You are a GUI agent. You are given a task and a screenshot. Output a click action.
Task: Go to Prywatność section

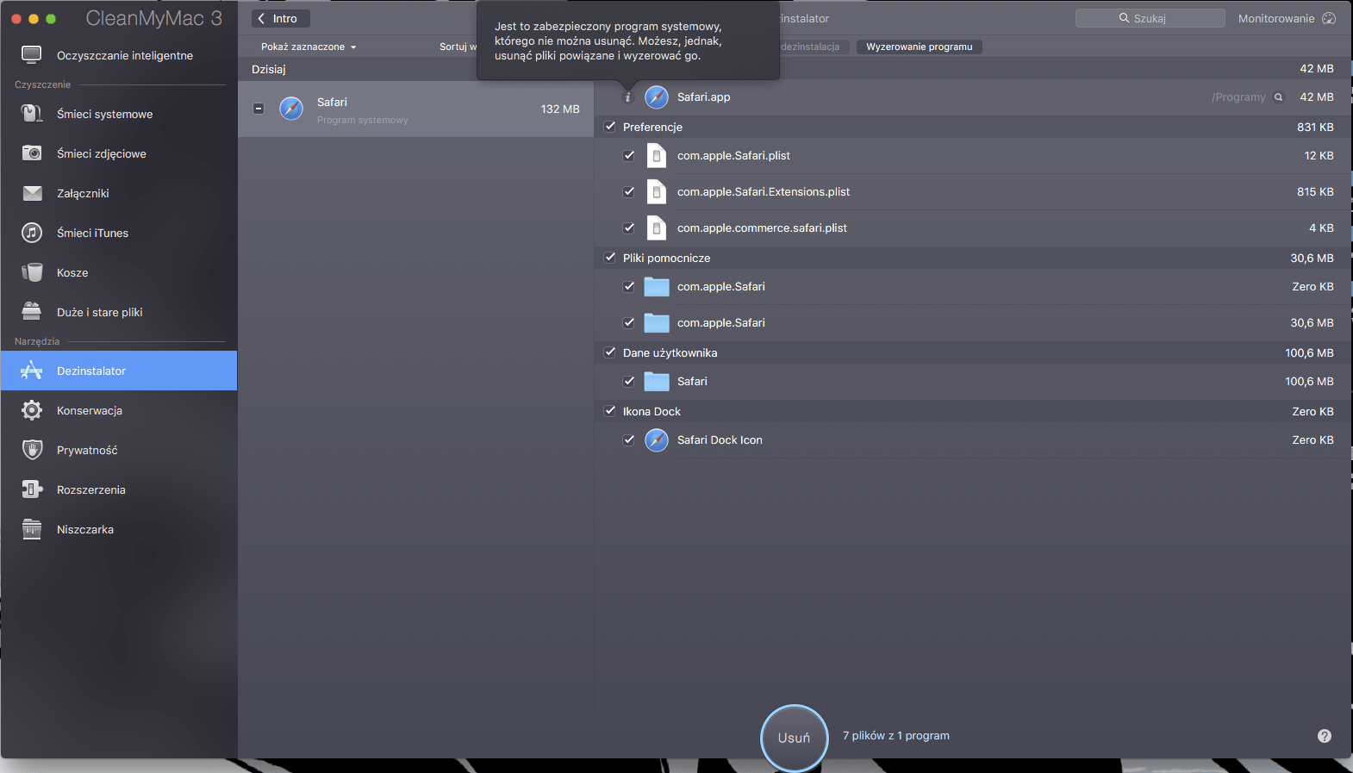[x=119, y=450]
